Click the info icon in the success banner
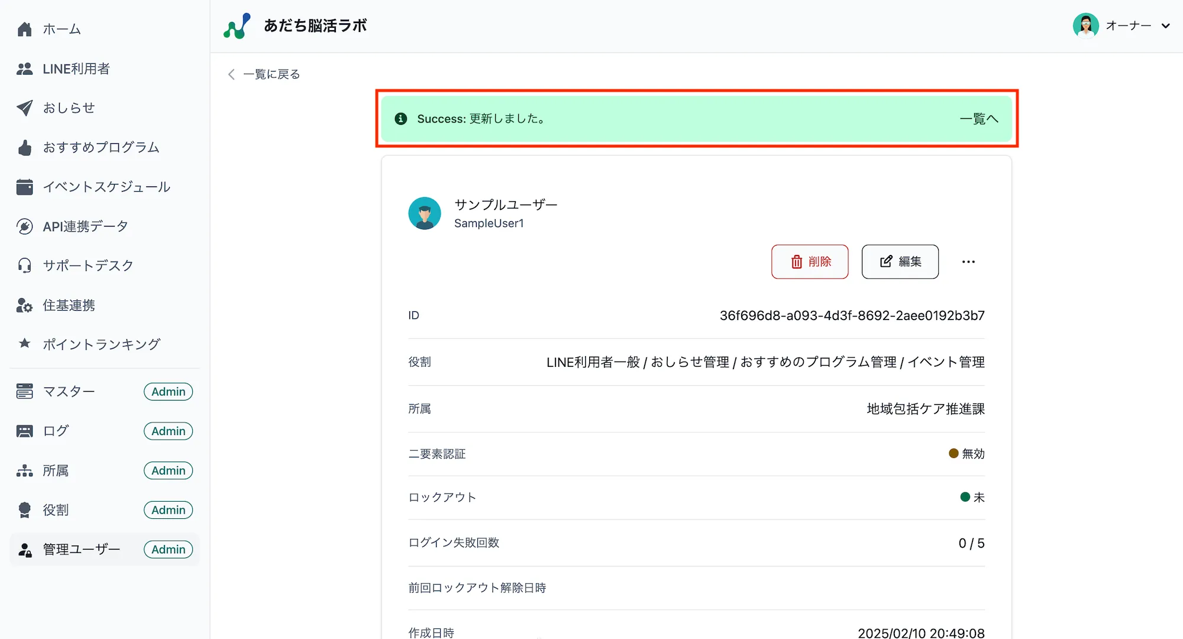The width and height of the screenshot is (1183, 639). [400, 118]
